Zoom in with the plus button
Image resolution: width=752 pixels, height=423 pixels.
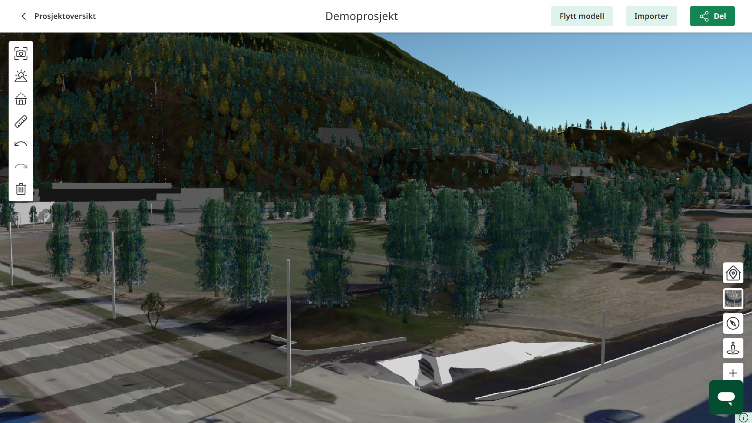pos(733,372)
